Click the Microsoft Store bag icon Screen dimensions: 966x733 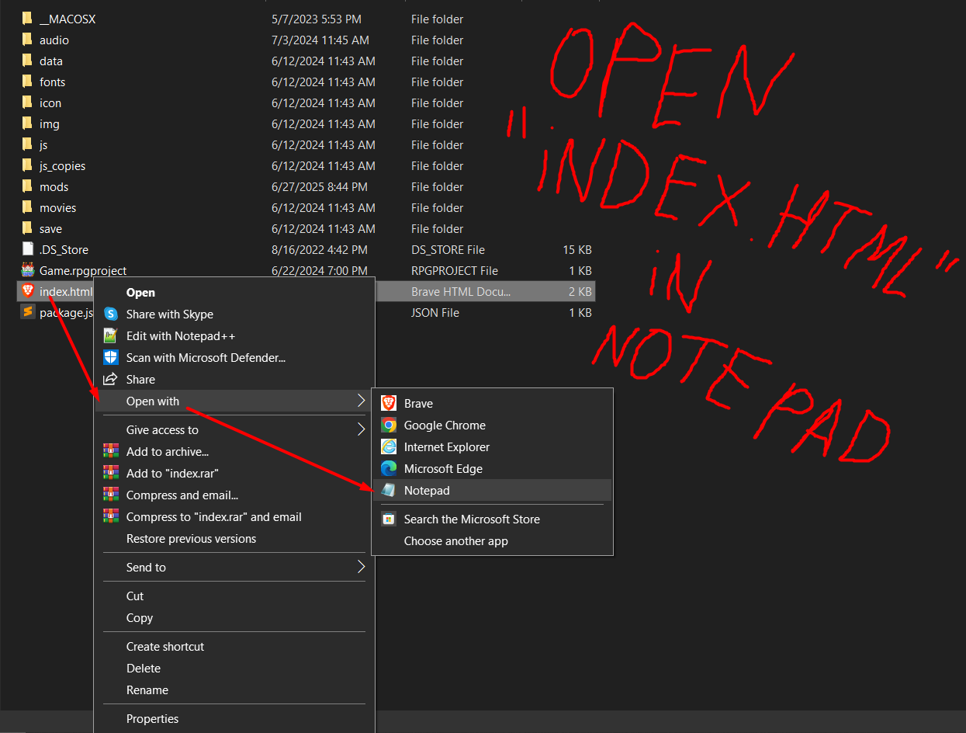389,519
